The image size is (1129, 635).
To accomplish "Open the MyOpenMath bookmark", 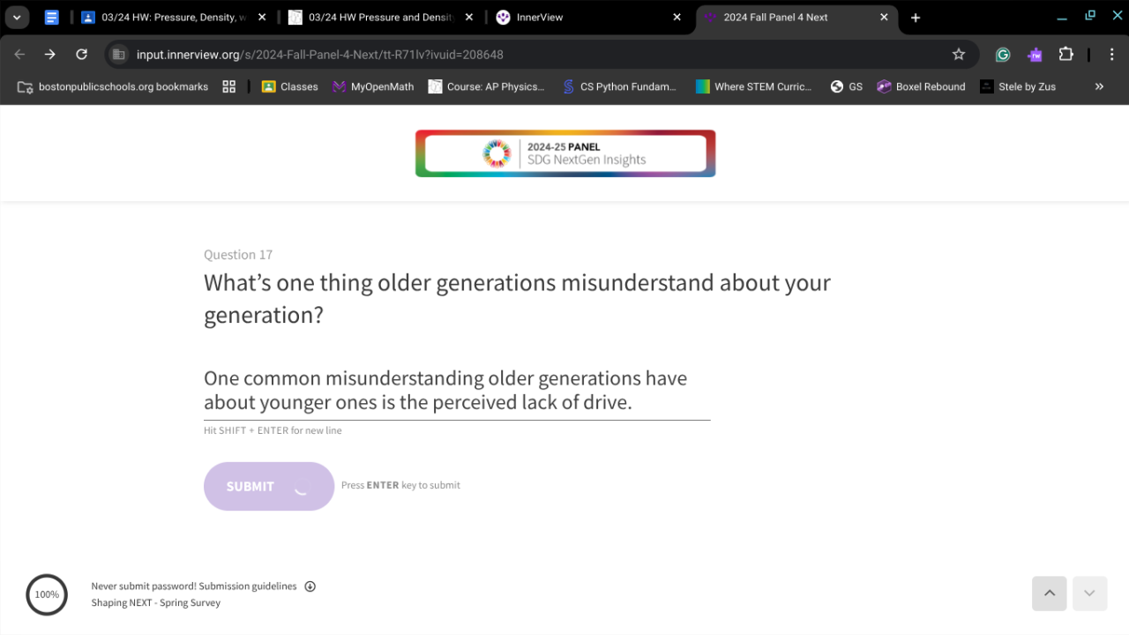I will [x=372, y=86].
